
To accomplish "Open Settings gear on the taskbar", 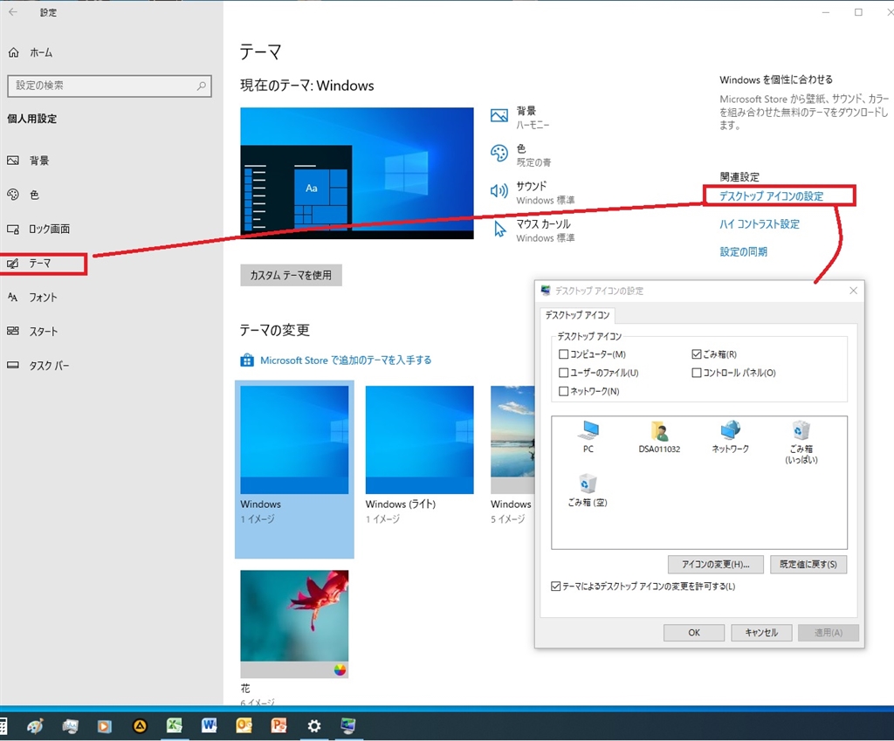I will 313,725.
